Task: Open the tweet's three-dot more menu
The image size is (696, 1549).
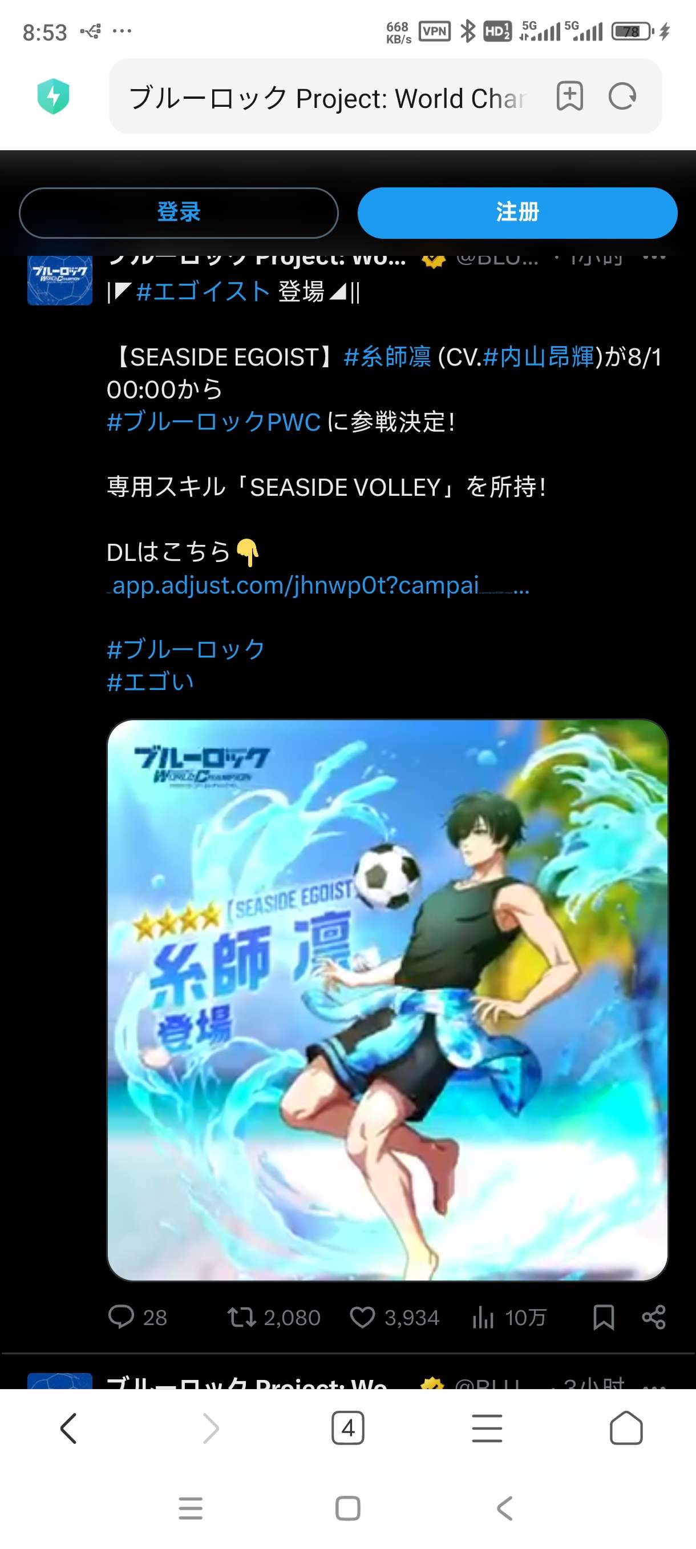Action: (x=654, y=258)
